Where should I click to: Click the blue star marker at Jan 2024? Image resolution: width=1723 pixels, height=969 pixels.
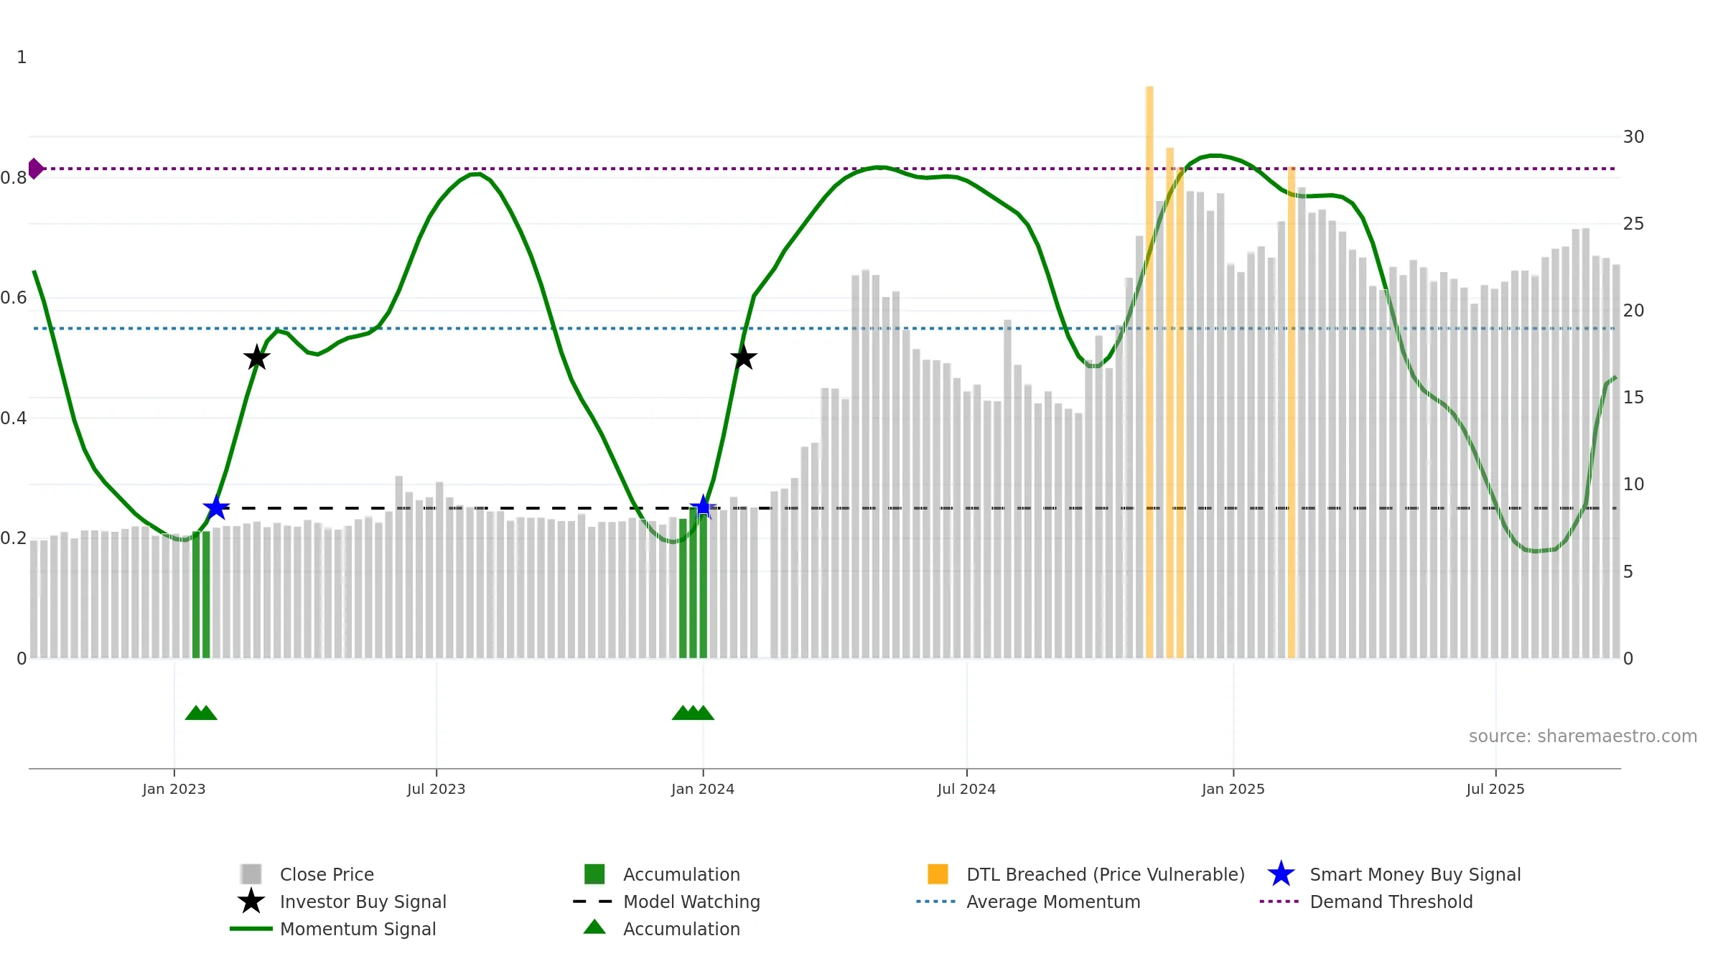(703, 507)
